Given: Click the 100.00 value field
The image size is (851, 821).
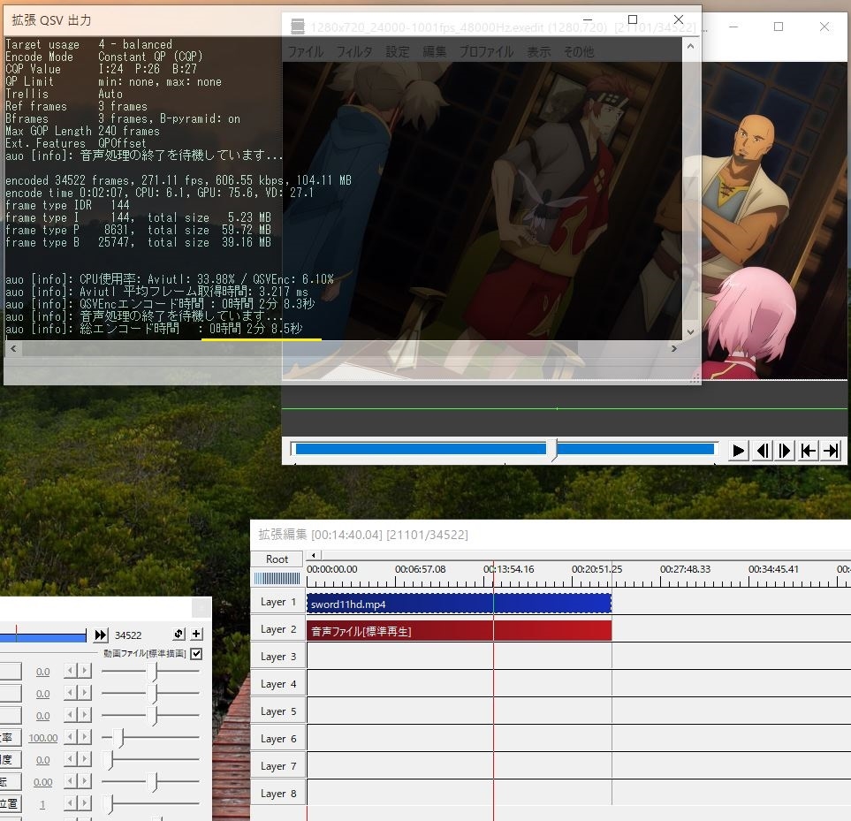Looking at the screenshot, I should 43,738.
